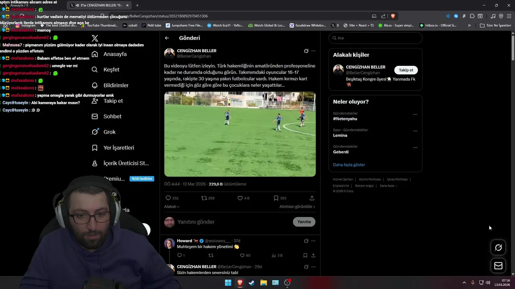Open the Windows Start menu
This screenshot has height=289, width=515.
click(228, 283)
